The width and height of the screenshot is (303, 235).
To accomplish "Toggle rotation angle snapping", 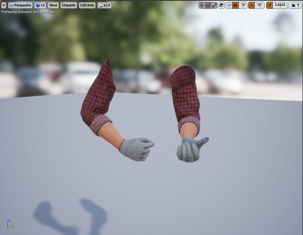I will (251, 5).
